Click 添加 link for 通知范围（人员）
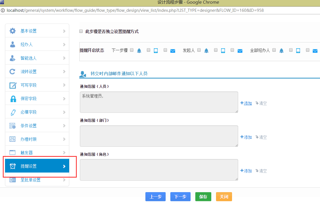The height and width of the screenshot is (202, 320). click(x=246, y=103)
